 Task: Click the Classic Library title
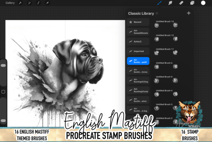[x=141, y=14]
